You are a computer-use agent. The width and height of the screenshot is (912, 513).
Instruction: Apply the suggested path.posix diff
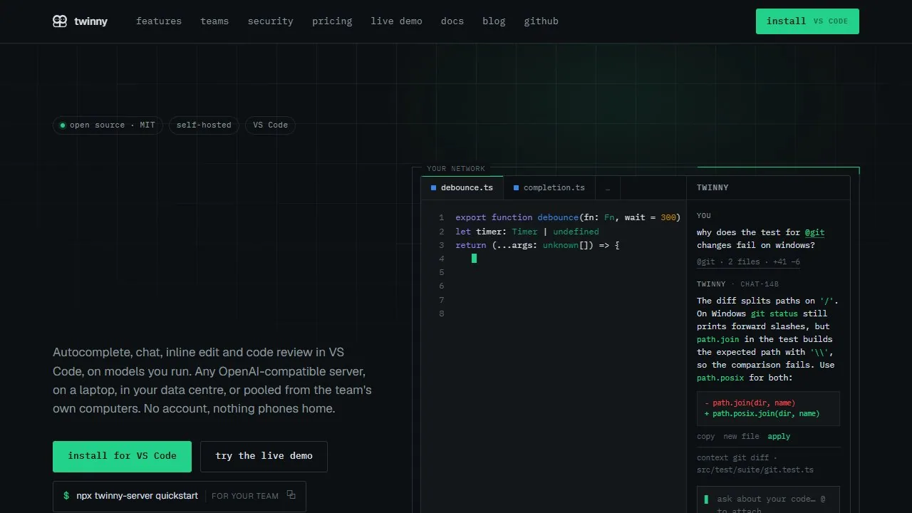click(x=779, y=437)
